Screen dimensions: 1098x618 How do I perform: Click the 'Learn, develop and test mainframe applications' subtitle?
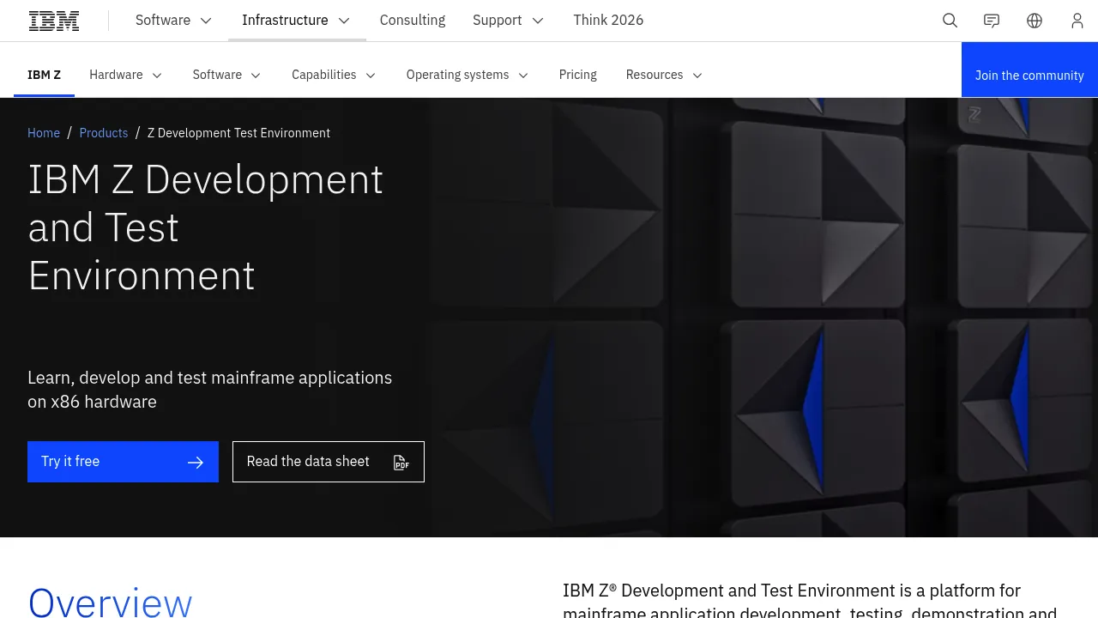pos(210,390)
